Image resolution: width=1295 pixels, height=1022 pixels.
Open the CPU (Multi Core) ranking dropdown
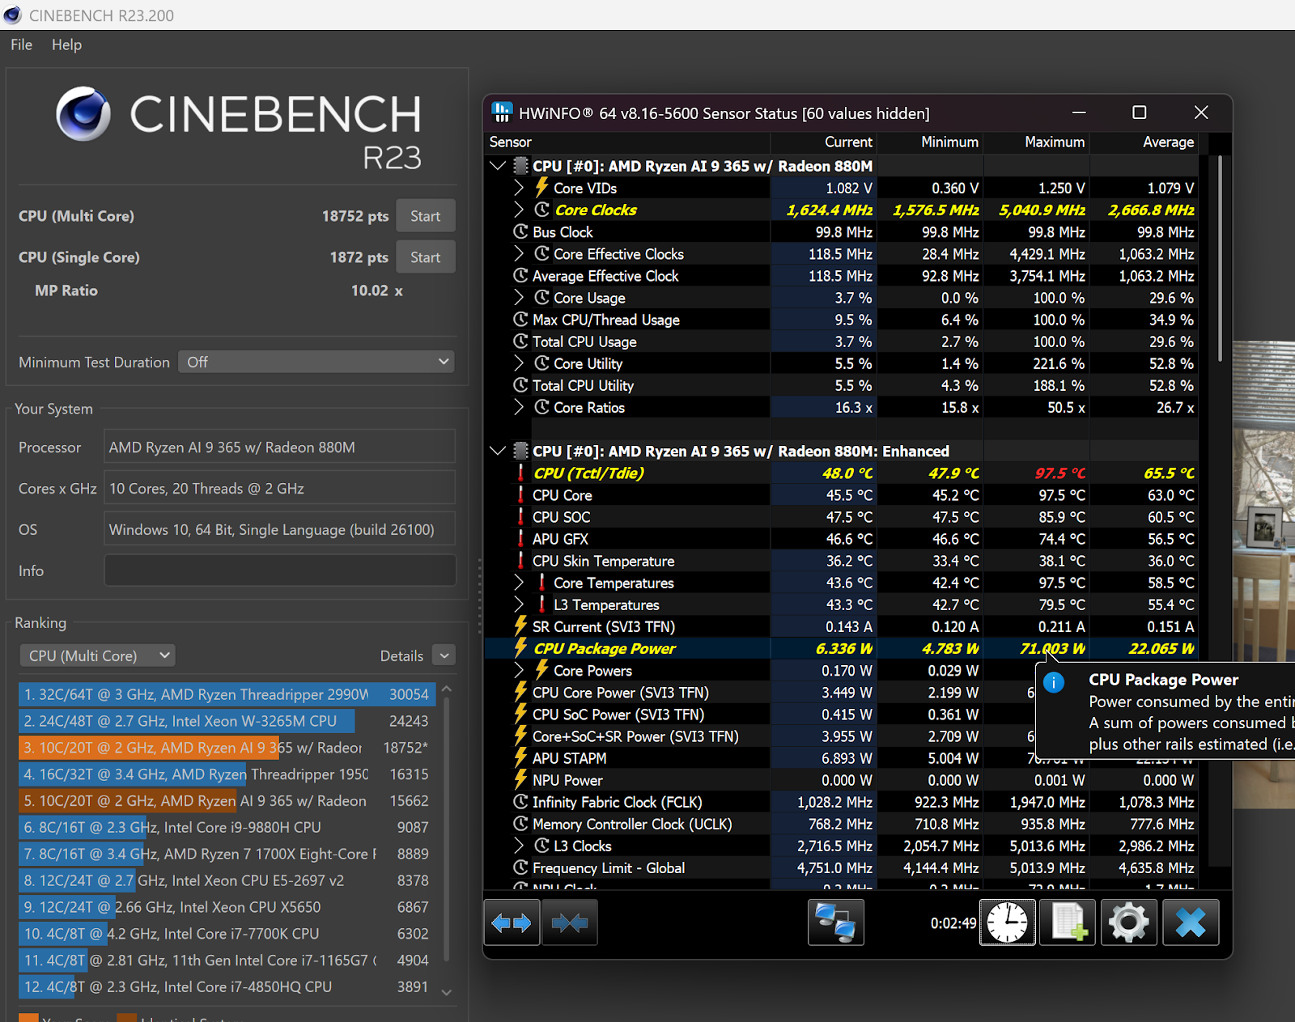(x=97, y=655)
